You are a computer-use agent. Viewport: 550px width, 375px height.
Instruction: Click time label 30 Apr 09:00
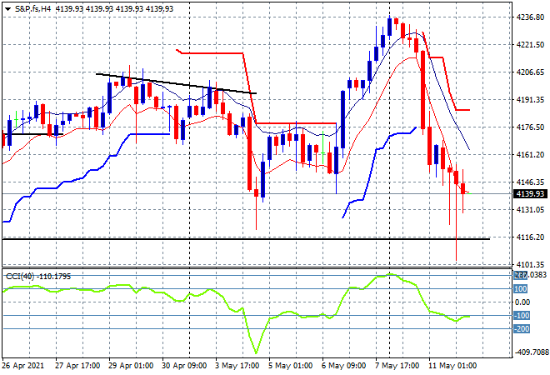point(184,366)
